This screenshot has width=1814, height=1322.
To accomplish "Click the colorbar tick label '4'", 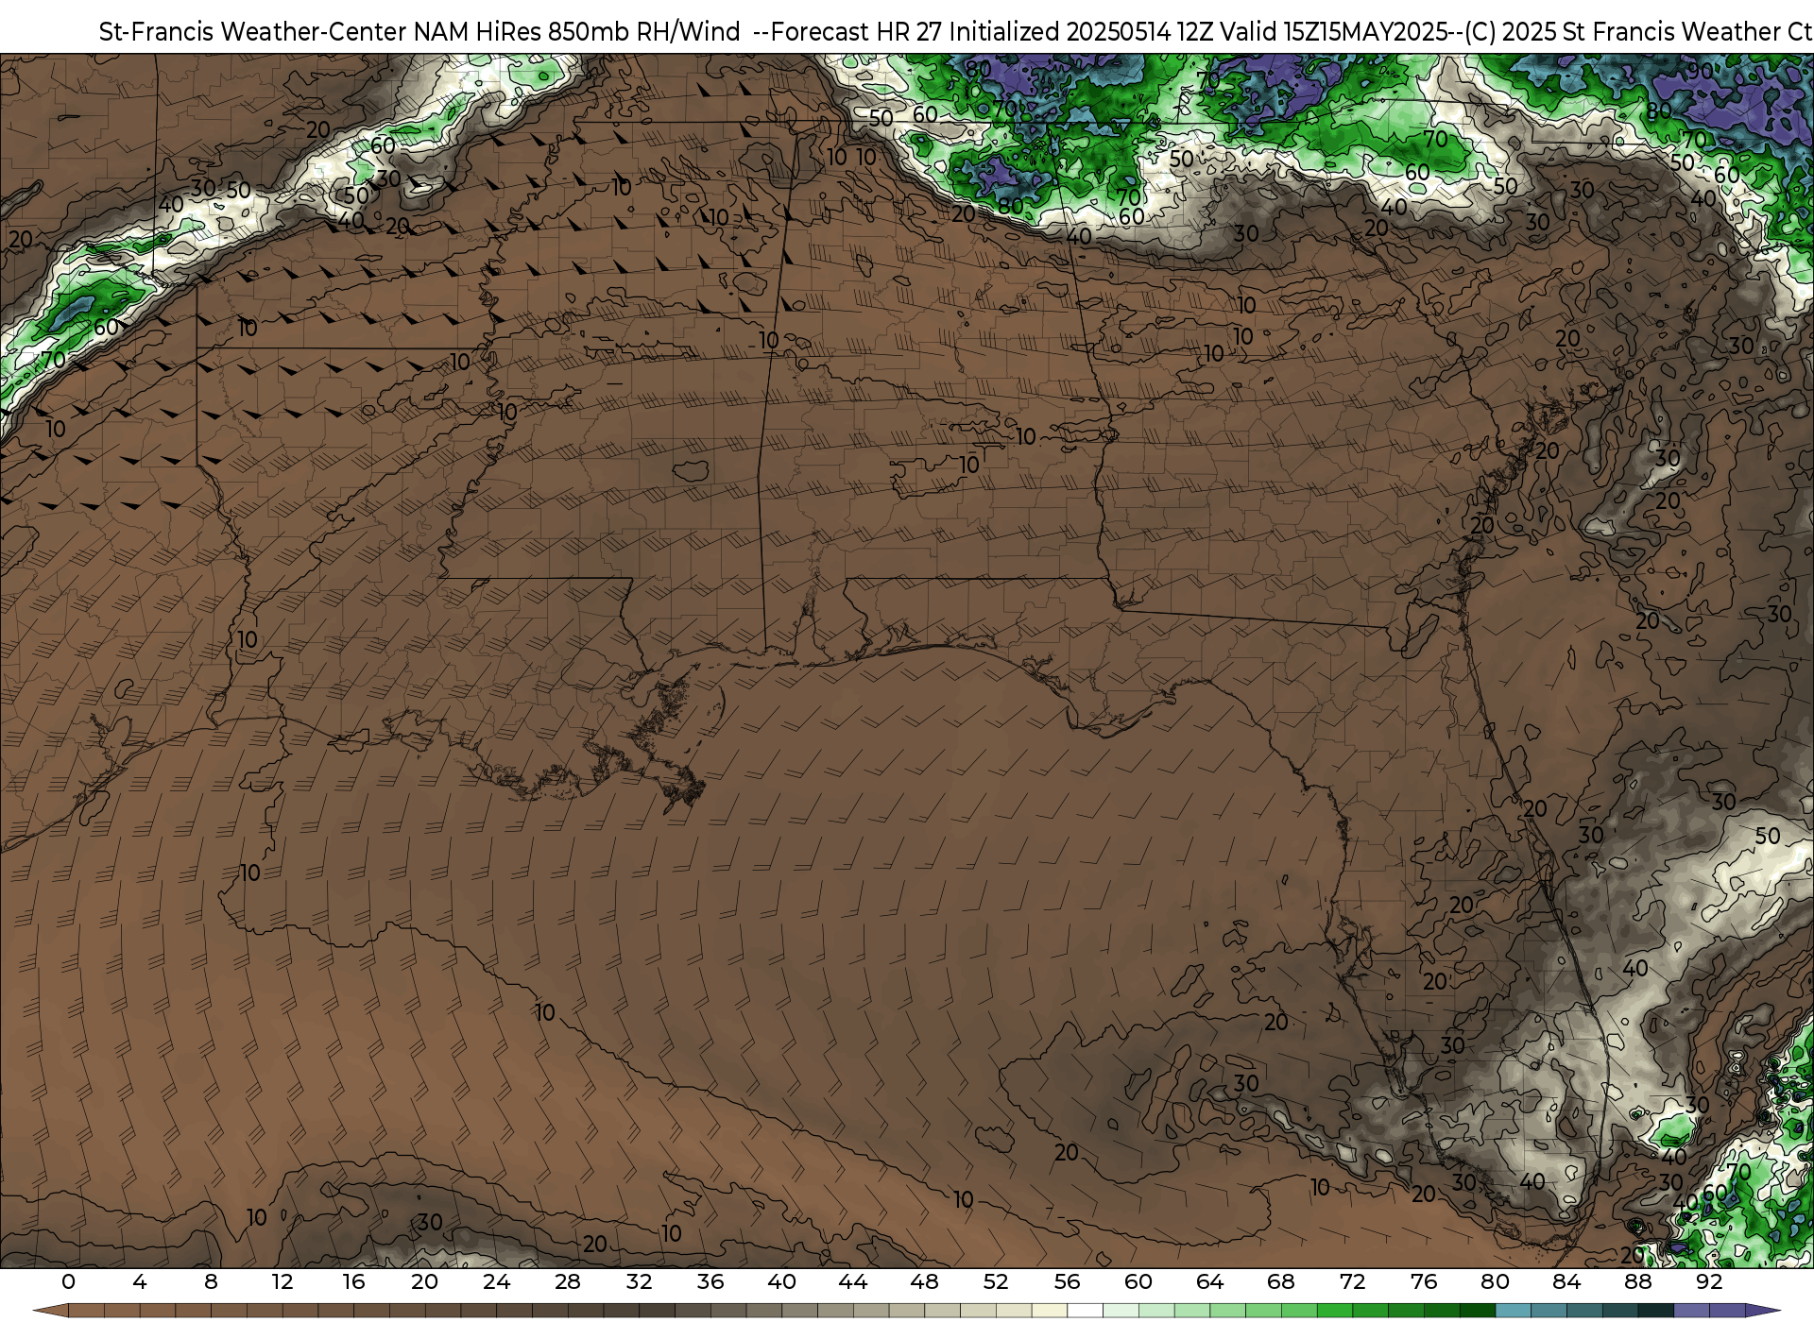I will point(140,1281).
